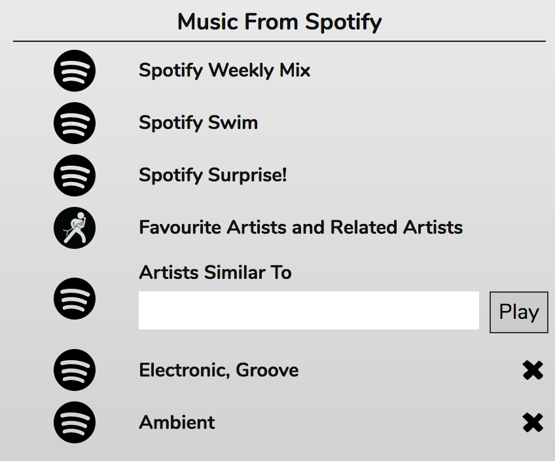Click the Spotify icon next to Electronic, Groove
The image size is (555, 461).
click(75, 370)
